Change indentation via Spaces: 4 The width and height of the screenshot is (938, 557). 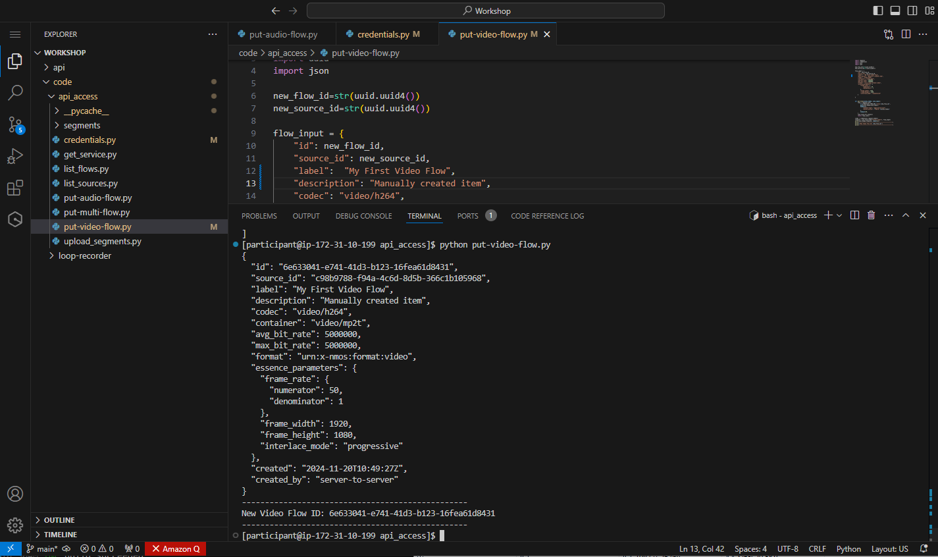coord(750,549)
